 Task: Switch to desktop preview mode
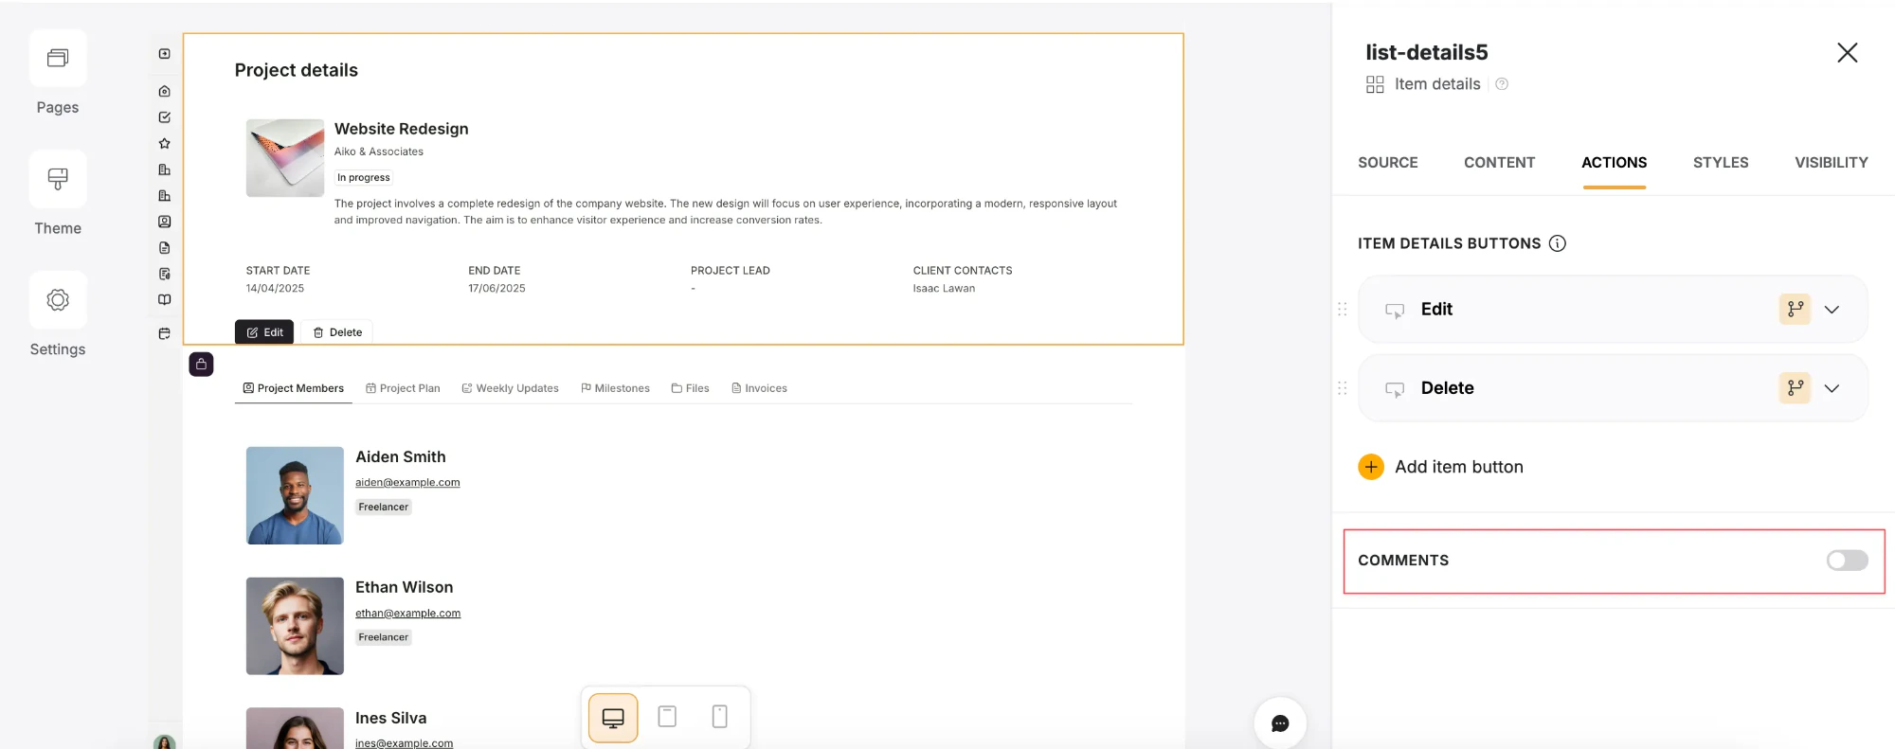pos(613,718)
